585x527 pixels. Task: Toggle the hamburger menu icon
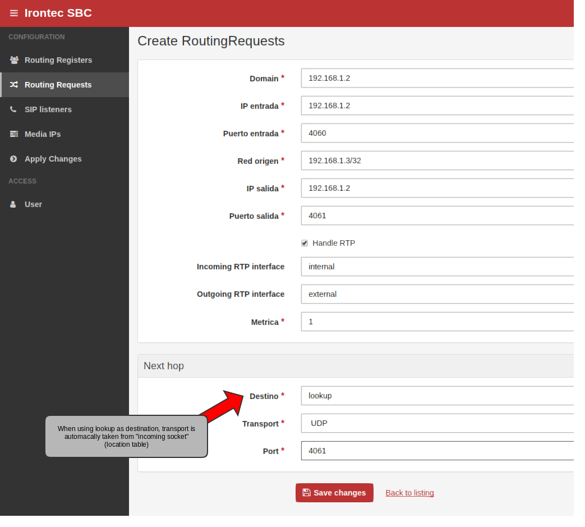[14, 13]
